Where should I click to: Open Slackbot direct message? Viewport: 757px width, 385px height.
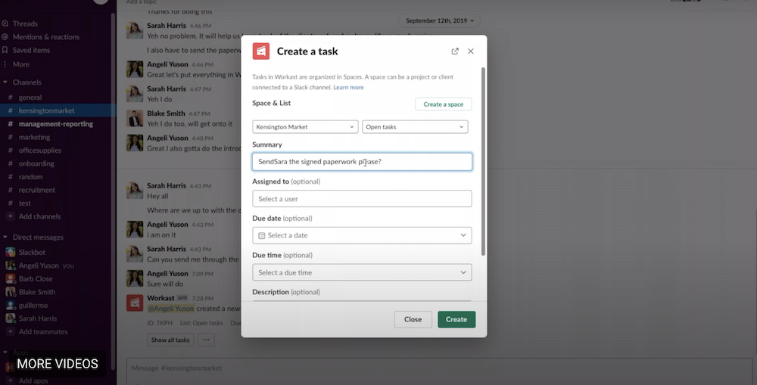pos(32,253)
